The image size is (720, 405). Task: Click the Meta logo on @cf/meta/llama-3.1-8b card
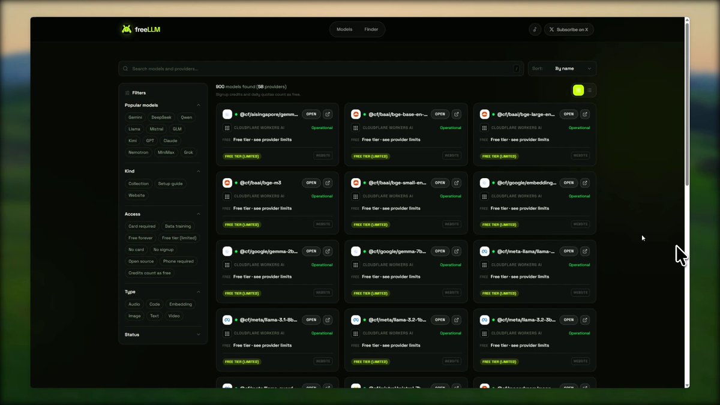227,320
